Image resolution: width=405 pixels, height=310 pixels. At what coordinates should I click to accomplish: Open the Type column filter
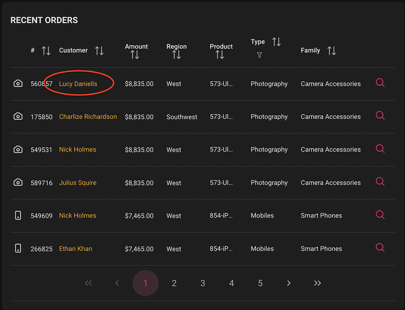[259, 55]
